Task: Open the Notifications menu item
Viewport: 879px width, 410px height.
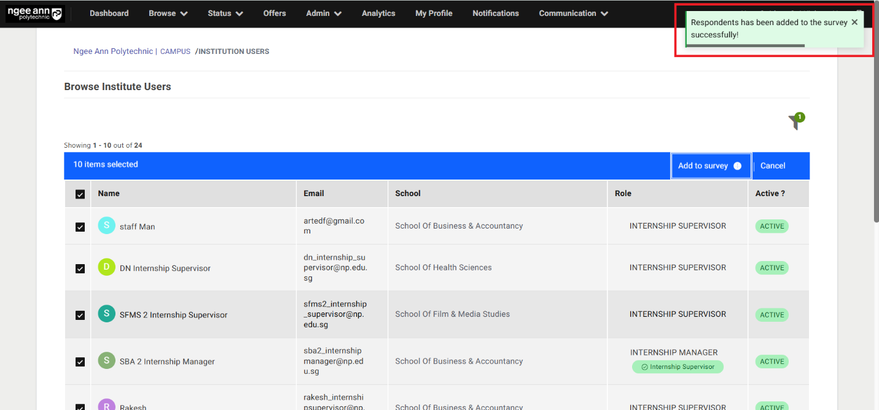Action: pyautogui.click(x=495, y=13)
